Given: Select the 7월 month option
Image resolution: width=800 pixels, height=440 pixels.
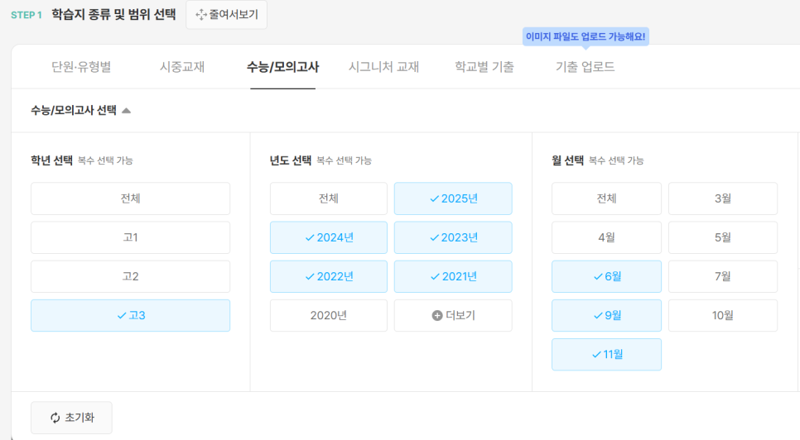Looking at the screenshot, I should point(723,276).
